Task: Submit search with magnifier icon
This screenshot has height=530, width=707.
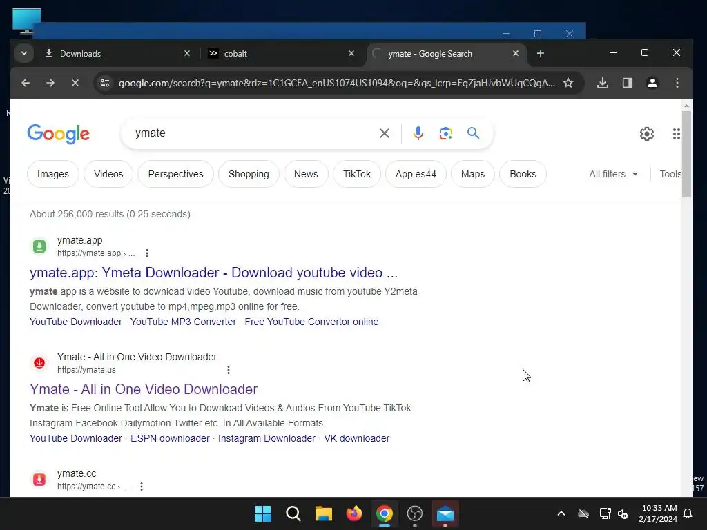Action: (x=473, y=133)
